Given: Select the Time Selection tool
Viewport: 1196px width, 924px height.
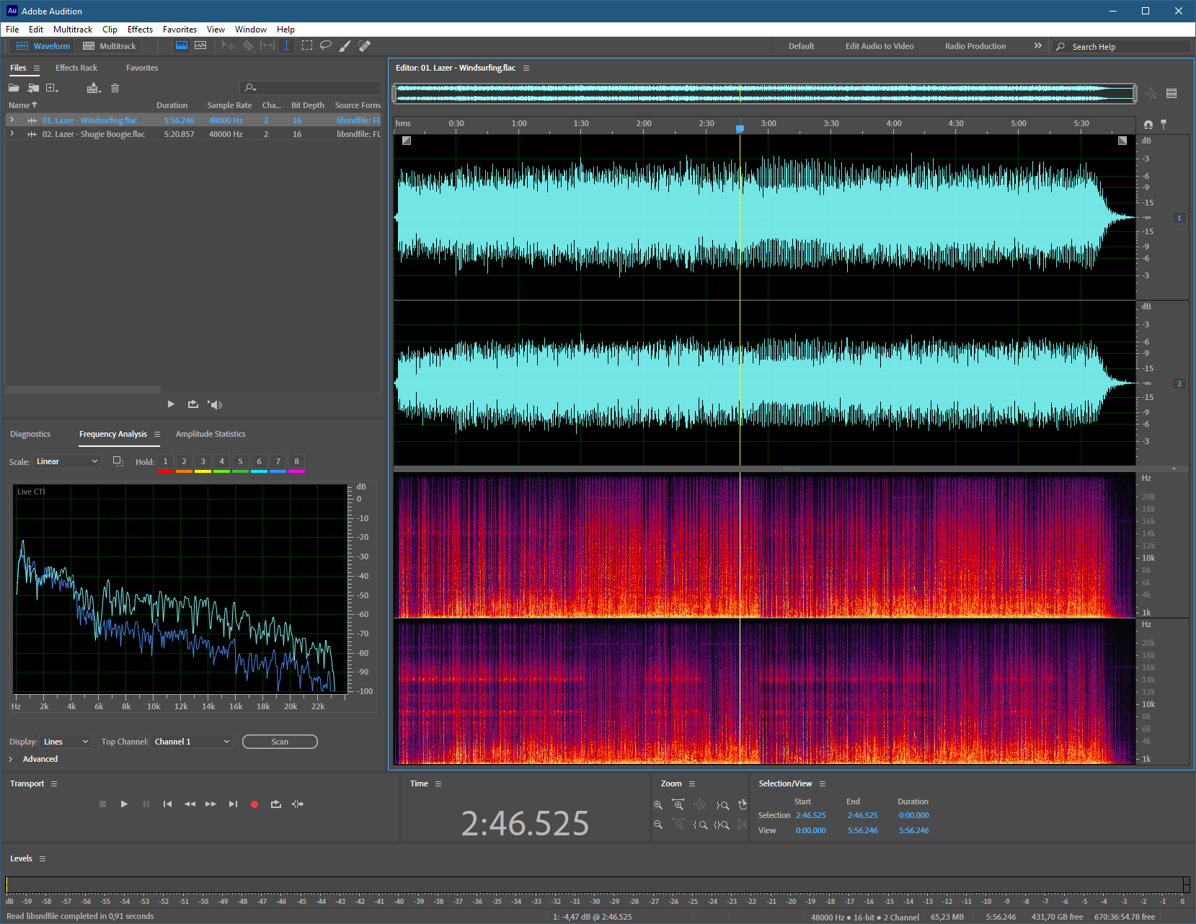Looking at the screenshot, I should (286, 45).
